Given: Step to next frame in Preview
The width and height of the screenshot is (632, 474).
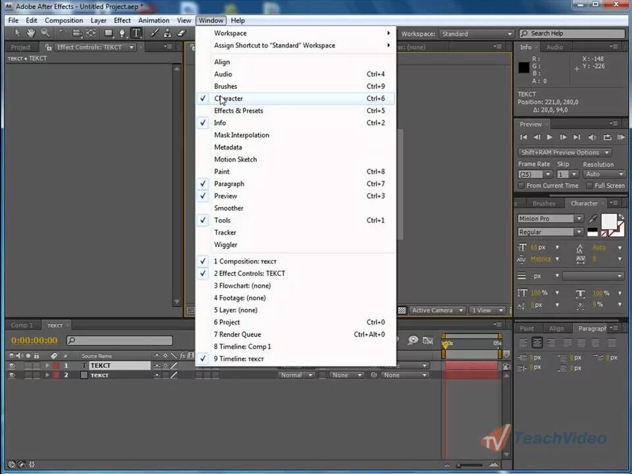Looking at the screenshot, I should [563, 138].
